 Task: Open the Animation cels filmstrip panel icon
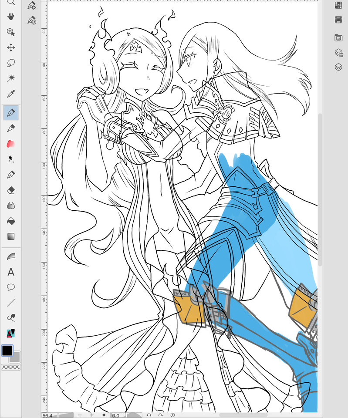(x=338, y=20)
